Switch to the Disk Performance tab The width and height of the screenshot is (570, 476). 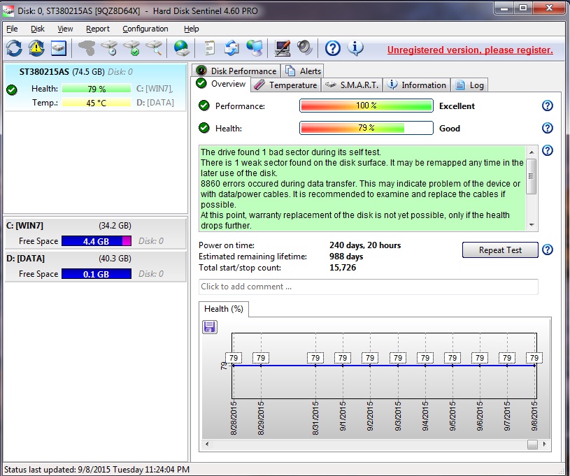tap(236, 71)
